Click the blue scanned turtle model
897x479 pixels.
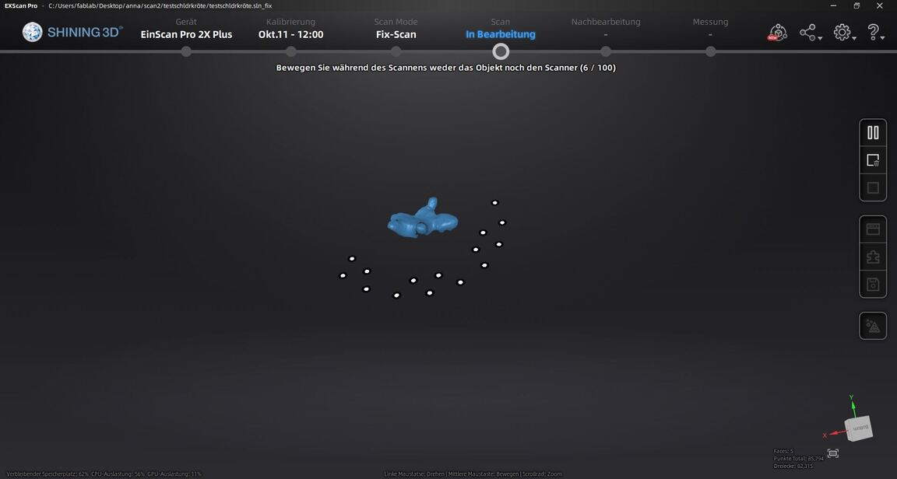422,219
